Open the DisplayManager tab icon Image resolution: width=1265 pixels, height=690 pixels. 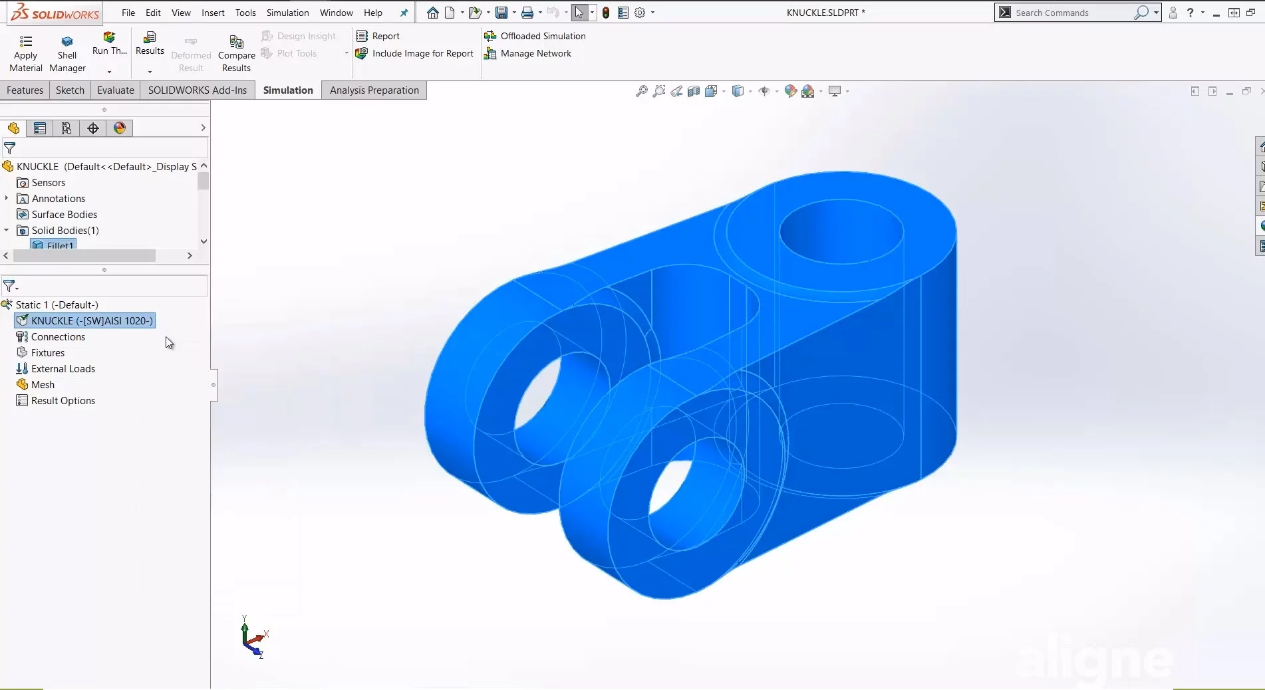pos(120,128)
